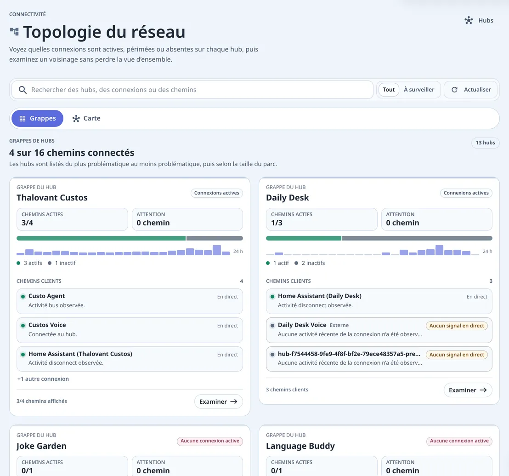
Task: Click 'Aucune connexion active' badge on Joke Garden
Action: coord(209,441)
